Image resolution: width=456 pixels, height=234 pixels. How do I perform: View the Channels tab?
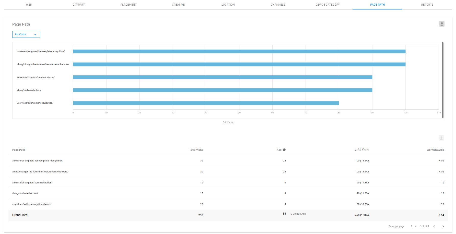click(278, 5)
